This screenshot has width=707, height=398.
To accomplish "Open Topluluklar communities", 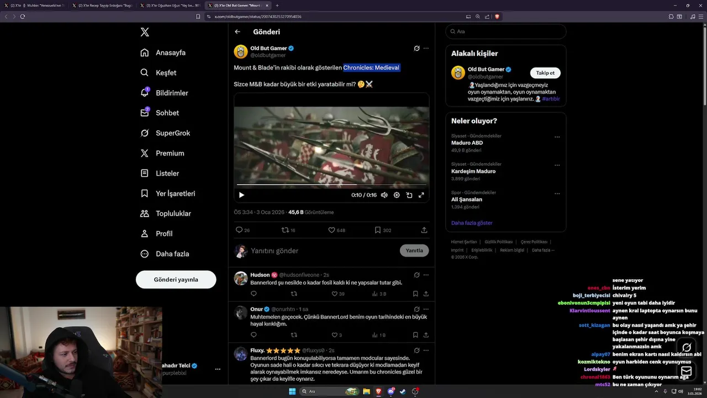I will pyautogui.click(x=166, y=213).
